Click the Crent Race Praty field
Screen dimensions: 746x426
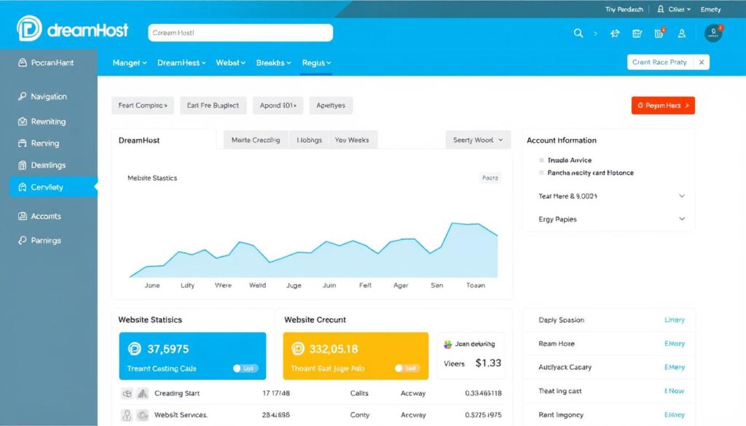(x=659, y=63)
